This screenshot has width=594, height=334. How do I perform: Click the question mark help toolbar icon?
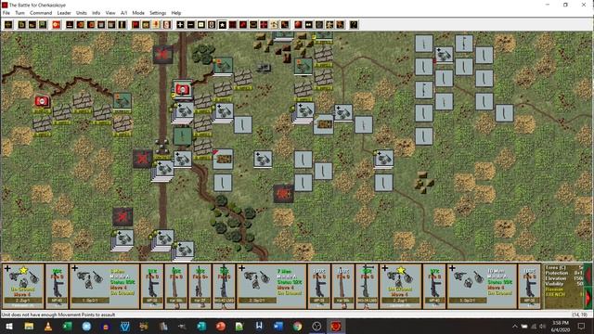pyautogui.click(x=354, y=25)
